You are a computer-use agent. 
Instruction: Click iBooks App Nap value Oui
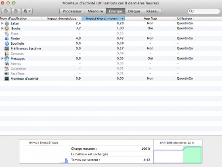pyautogui.click(x=150, y=28)
